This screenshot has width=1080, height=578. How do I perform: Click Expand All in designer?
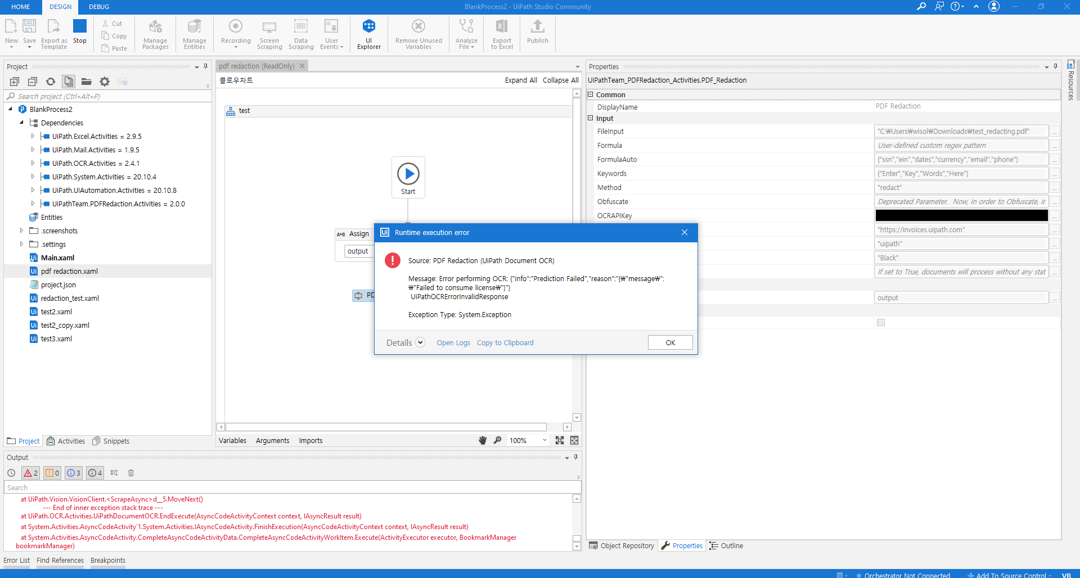(x=521, y=80)
